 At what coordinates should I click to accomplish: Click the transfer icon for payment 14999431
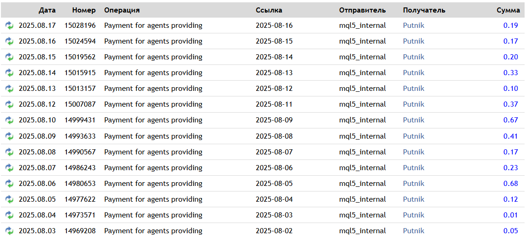click(9, 120)
